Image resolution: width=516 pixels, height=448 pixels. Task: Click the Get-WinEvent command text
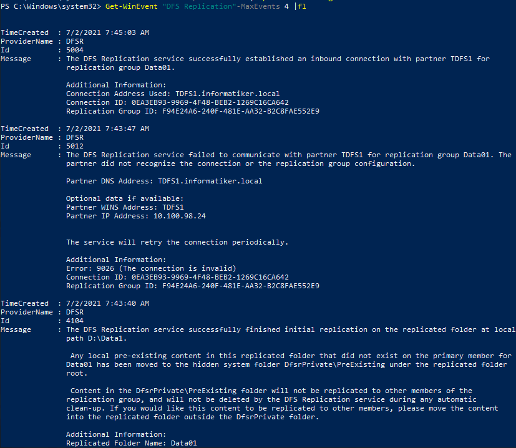click(x=131, y=6)
